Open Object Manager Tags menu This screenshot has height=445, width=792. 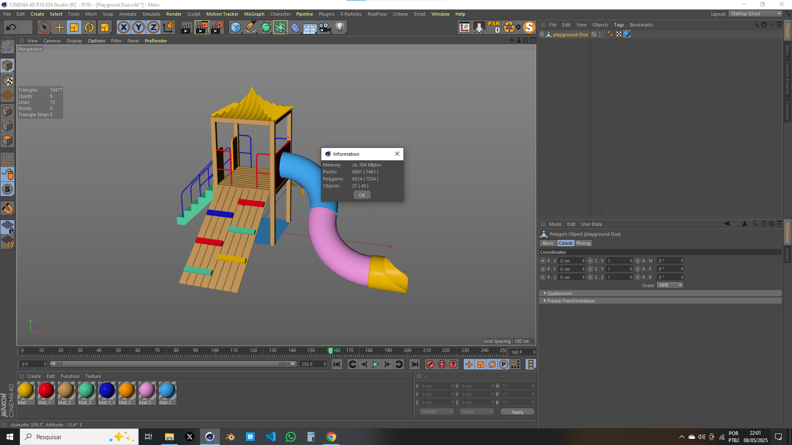[619, 25]
